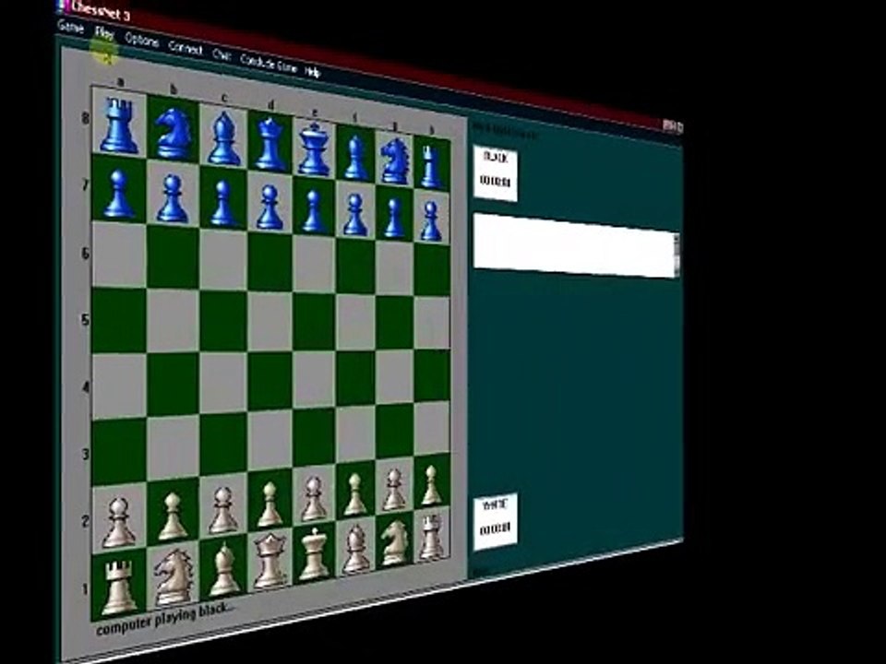Select the blue king on e8

tap(314, 149)
